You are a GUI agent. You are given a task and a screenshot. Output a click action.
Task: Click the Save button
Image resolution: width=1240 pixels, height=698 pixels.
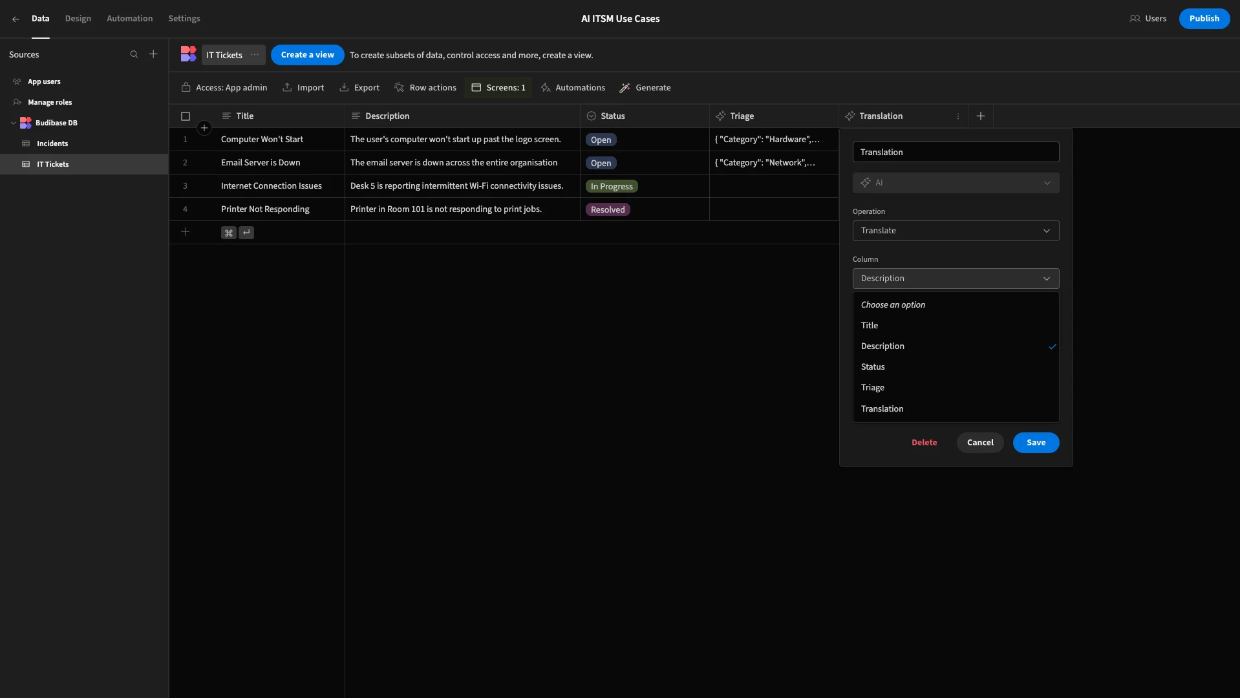coord(1036,443)
